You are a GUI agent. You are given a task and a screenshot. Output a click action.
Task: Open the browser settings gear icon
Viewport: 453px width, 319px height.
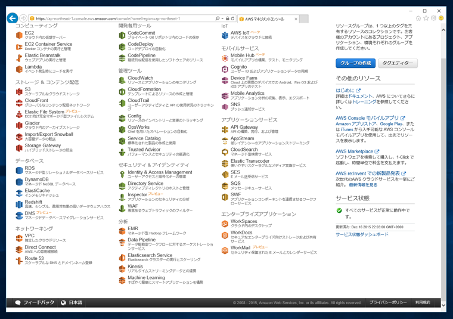pyautogui.click(x=434, y=18)
